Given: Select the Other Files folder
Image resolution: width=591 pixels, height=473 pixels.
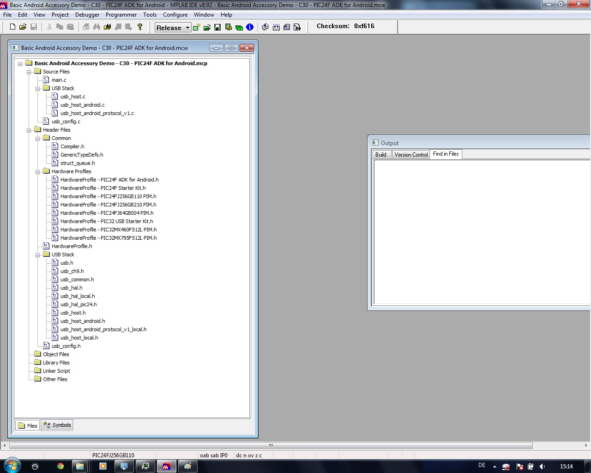Looking at the screenshot, I should pos(55,379).
